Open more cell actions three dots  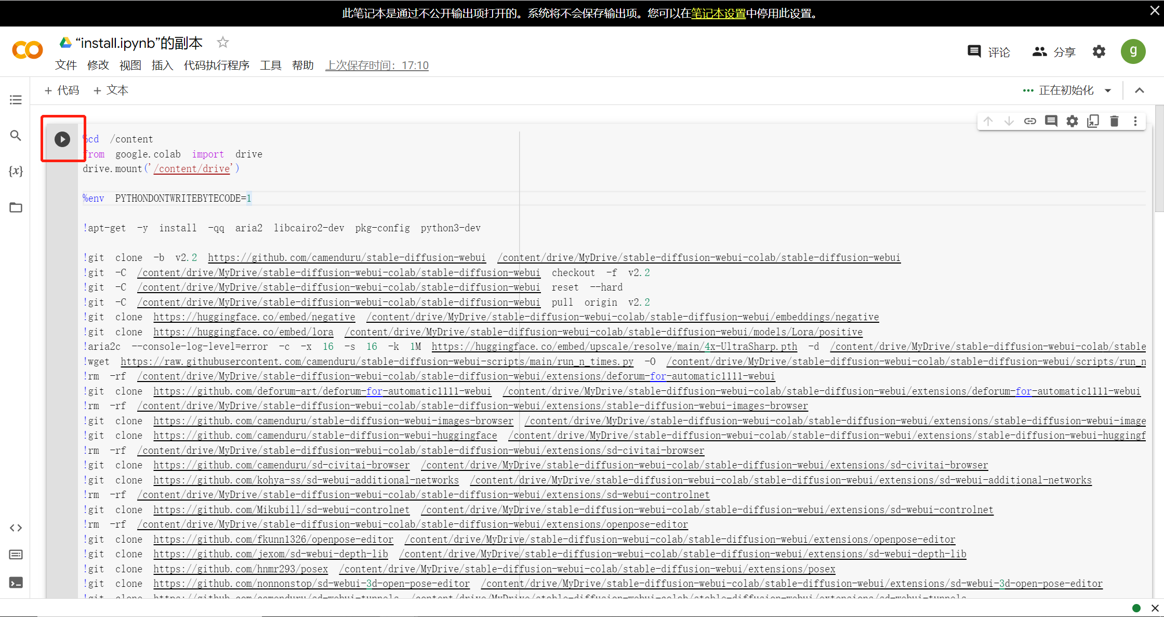pos(1135,121)
